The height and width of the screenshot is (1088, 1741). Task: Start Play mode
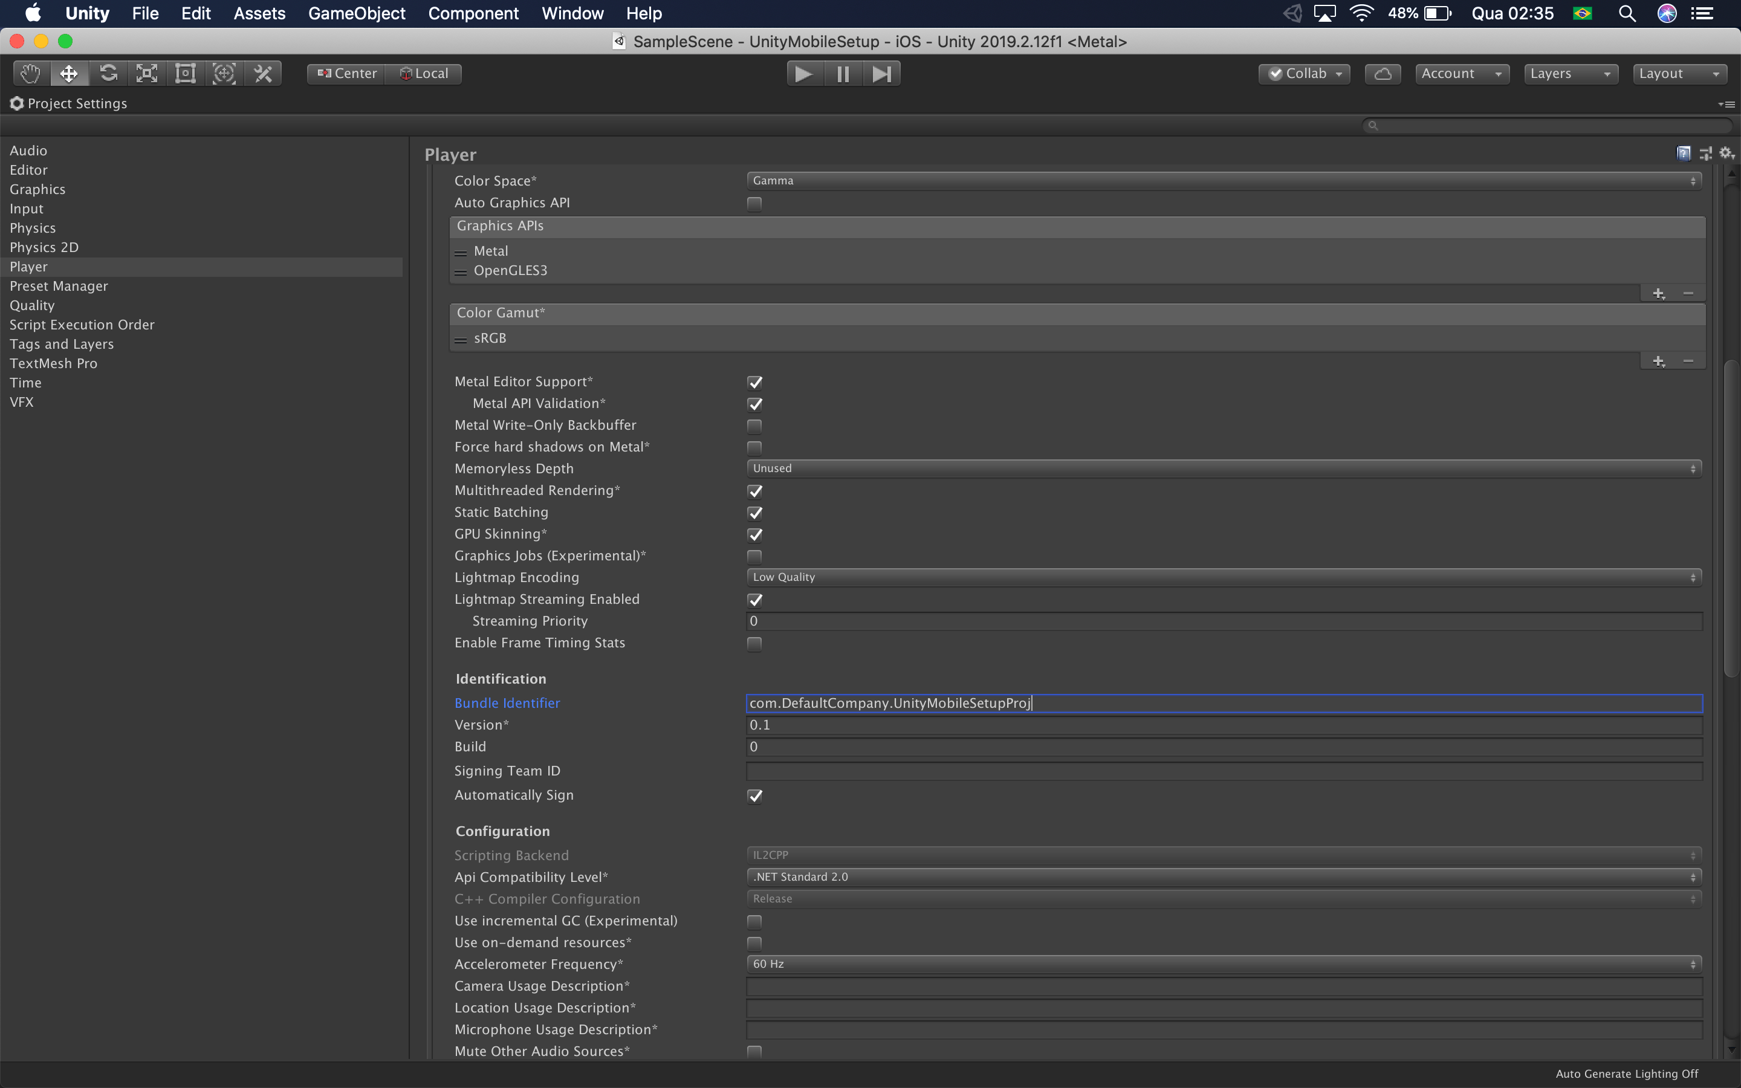(805, 73)
